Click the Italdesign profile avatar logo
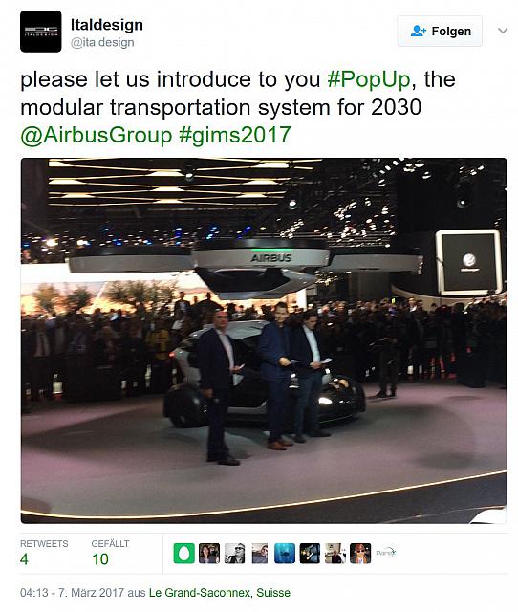Image resolution: width=518 pixels, height=612 pixels. coord(40,32)
